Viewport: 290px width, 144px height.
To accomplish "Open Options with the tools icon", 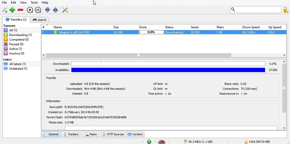I will (x=65, y=10).
